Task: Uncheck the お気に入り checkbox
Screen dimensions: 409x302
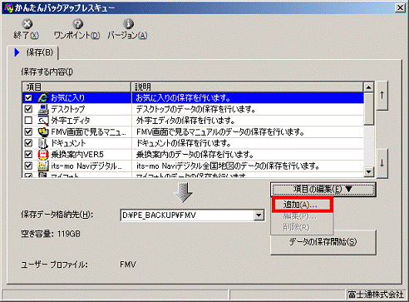Action: pyautogui.click(x=28, y=97)
